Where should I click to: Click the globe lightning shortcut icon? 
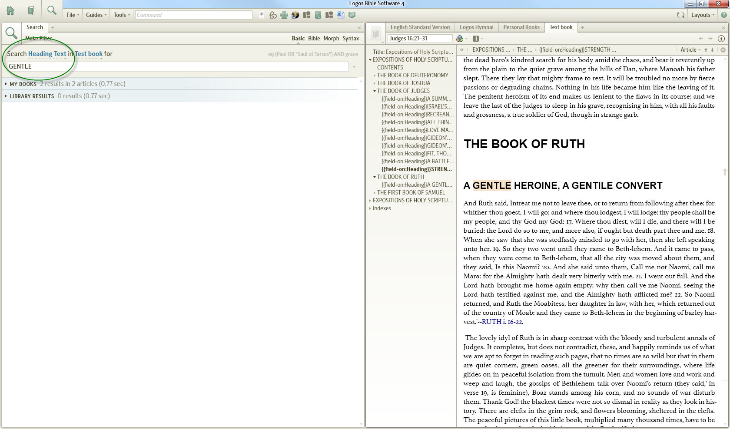(x=295, y=15)
